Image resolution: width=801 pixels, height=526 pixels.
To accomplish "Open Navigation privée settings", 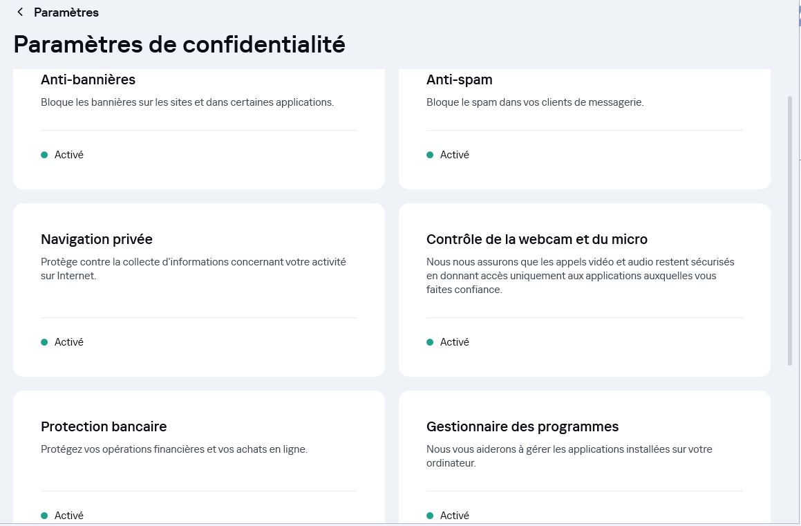I will (199, 290).
